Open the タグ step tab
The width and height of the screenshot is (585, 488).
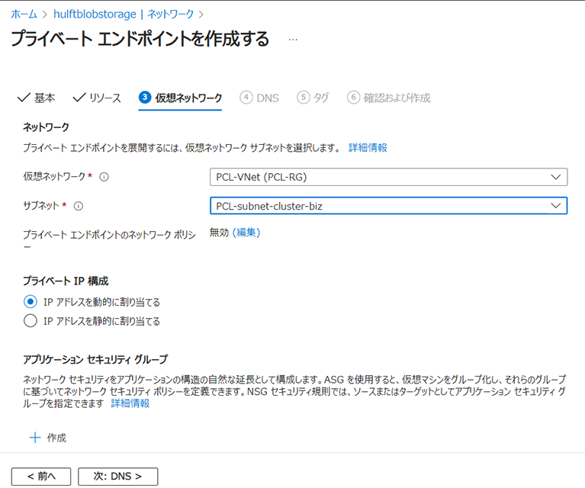(x=313, y=98)
